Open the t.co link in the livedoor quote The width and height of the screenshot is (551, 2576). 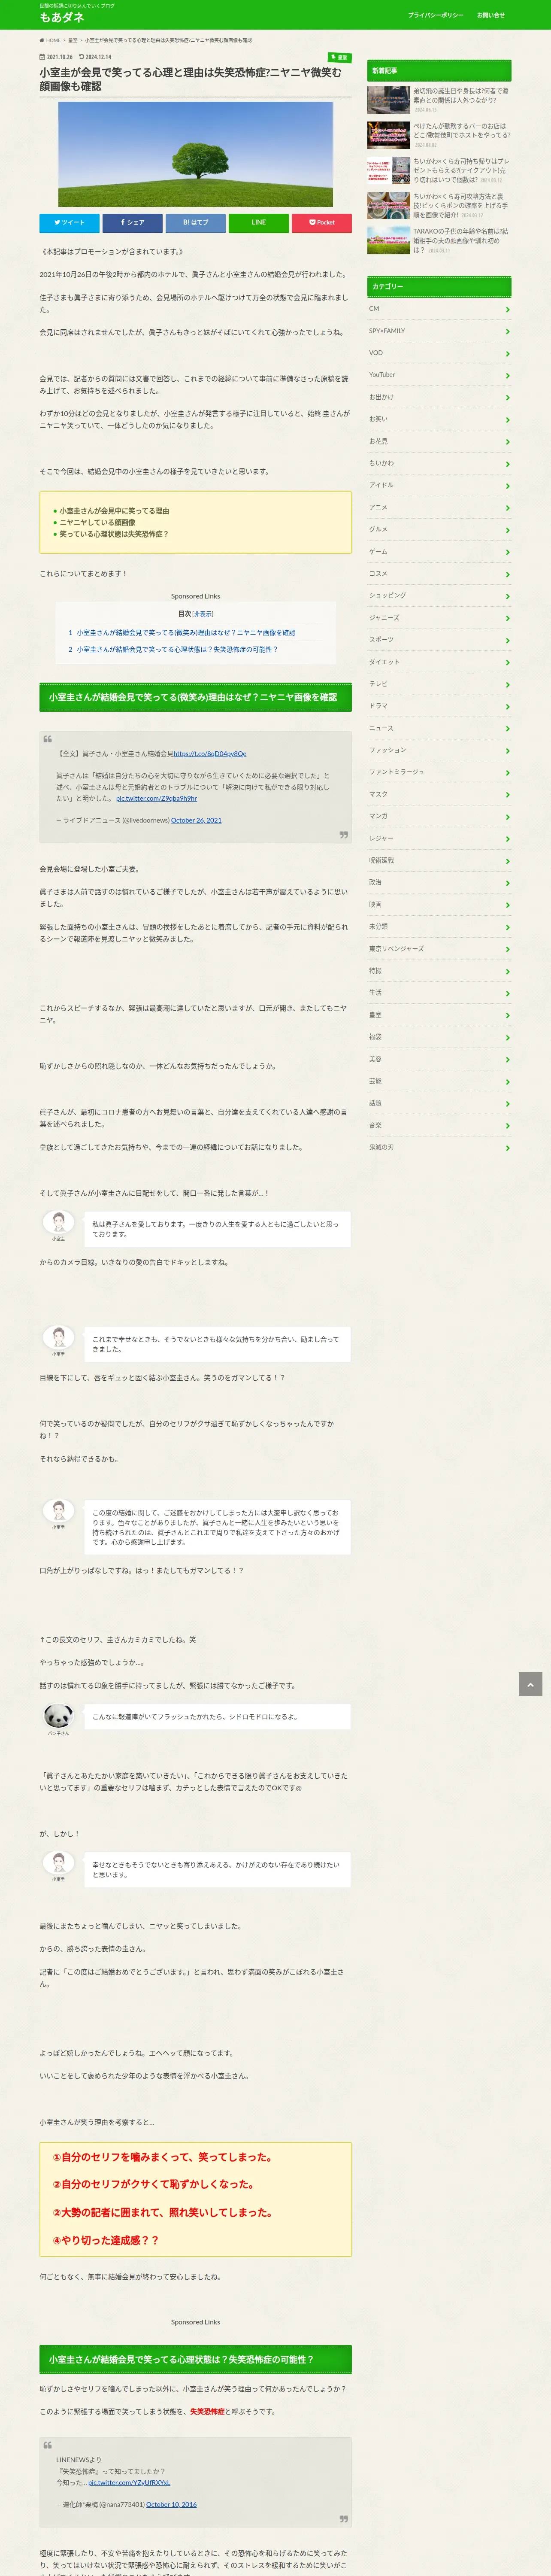tap(209, 754)
